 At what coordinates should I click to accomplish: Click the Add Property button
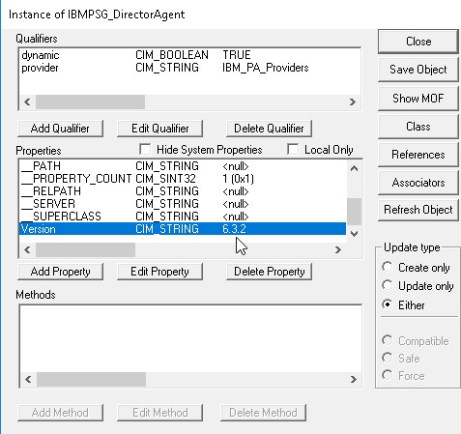[x=60, y=272]
